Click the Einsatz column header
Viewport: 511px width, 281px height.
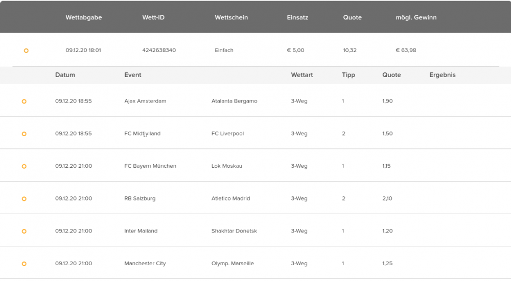(297, 17)
